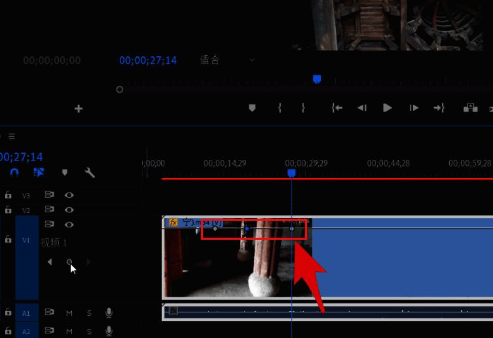Toggle snap magnet in timeline
493x338 pixels.
pyautogui.click(x=14, y=173)
